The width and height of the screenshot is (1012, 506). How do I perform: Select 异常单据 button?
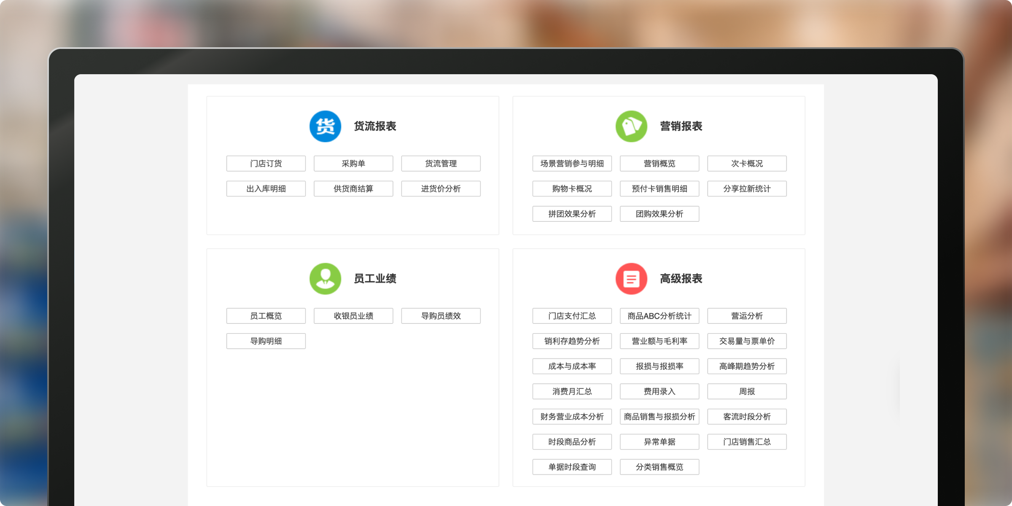coord(659,442)
